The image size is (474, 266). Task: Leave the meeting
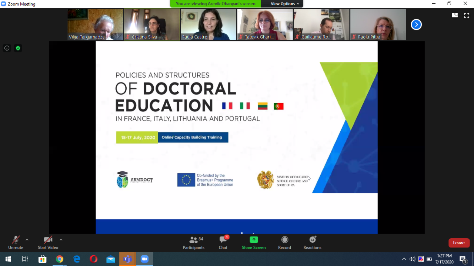pos(459,243)
